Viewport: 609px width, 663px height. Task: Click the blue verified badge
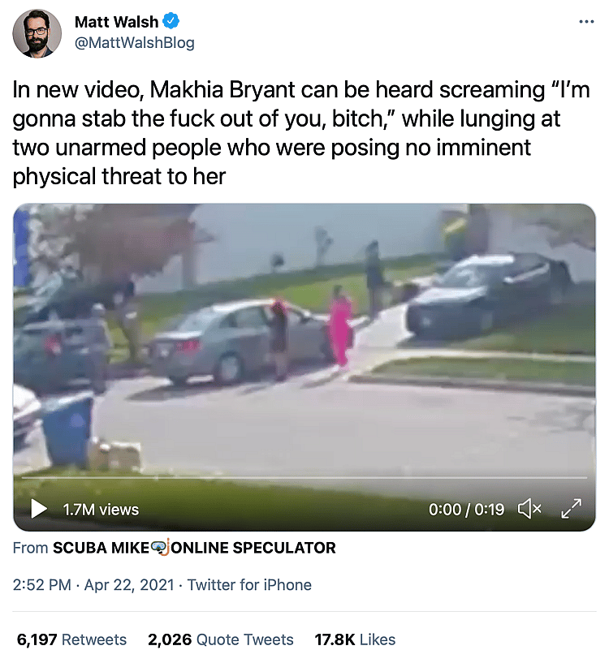(x=171, y=21)
